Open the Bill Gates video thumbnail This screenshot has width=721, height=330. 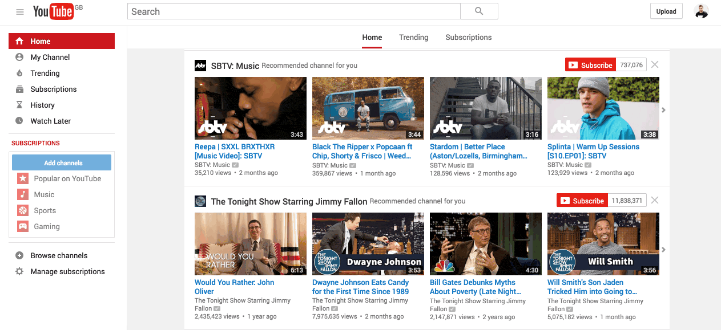click(x=486, y=244)
